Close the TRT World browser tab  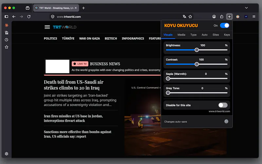pyautogui.click(x=76, y=8)
